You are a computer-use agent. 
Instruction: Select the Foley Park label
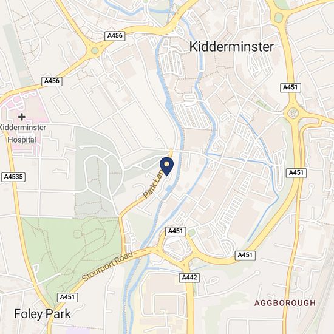(x=42, y=314)
